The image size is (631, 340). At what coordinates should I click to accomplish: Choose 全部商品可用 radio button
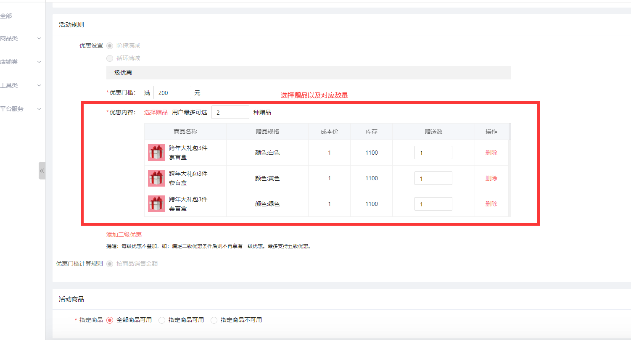110,320
